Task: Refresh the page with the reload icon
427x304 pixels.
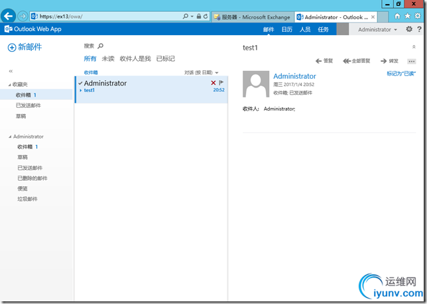Action: click(x=206, y=17)
